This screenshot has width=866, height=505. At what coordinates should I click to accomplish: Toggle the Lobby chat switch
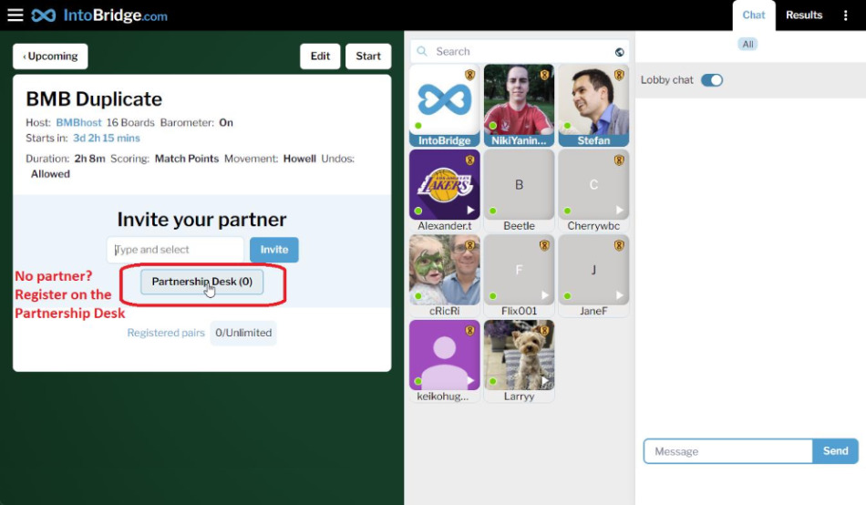tap(712, 80)
